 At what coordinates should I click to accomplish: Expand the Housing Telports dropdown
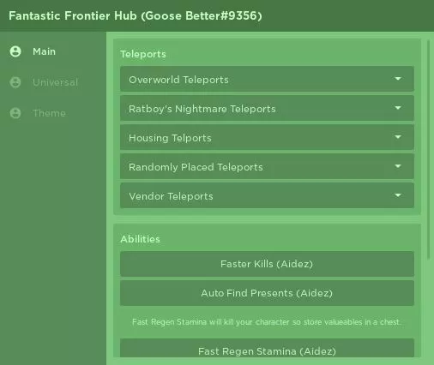(267, 137)
